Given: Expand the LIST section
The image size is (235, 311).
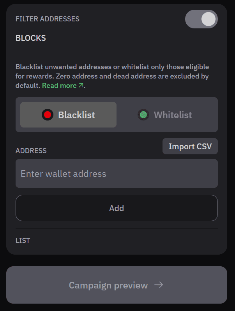Looking at the screenshot, I should point(22,241).
